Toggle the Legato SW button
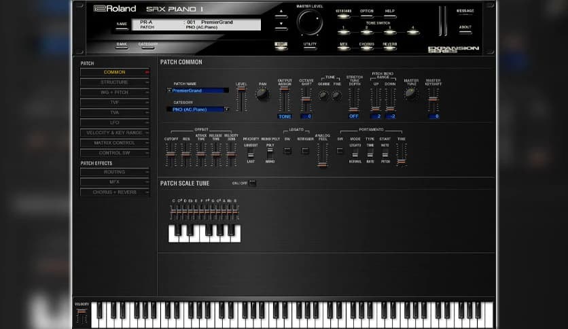The height and width of the screenshot is (329, 568). (x=287, y=150)
